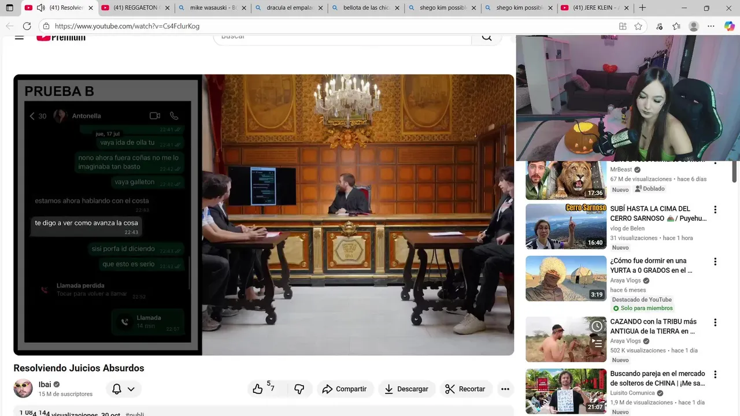Image resolution: width=740 pixels, height=416 pixels.
Task: Reload the current page
Action: [x=27, y=26]
